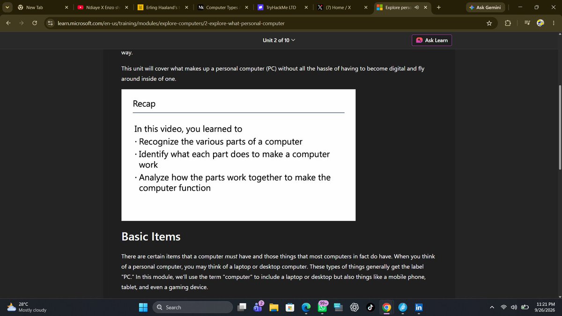The image size is (562, 316).
Task: Open the Chrome profile avatar
Action: [x=540, y=23]
